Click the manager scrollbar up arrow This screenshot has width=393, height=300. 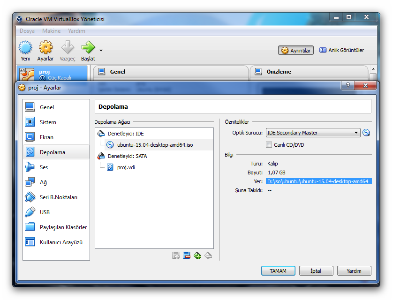tap(373, 69)
